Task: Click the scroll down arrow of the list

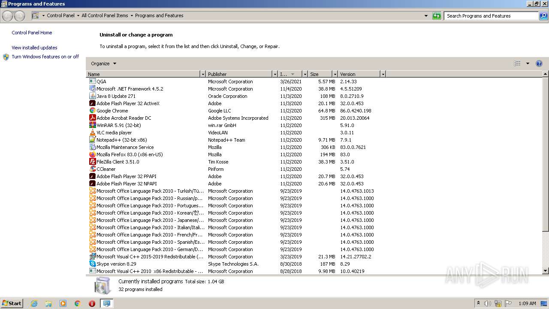Action: pos(546,271)
